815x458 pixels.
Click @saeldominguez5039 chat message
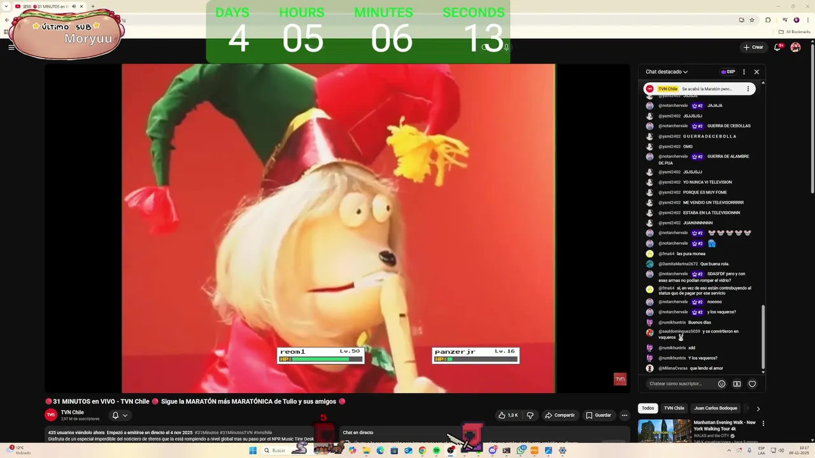pos(700,335)
